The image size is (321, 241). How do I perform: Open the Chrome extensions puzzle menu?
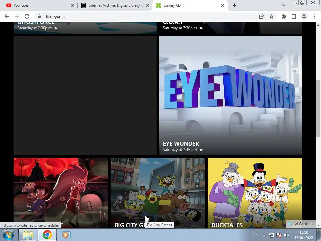(284, 16)
